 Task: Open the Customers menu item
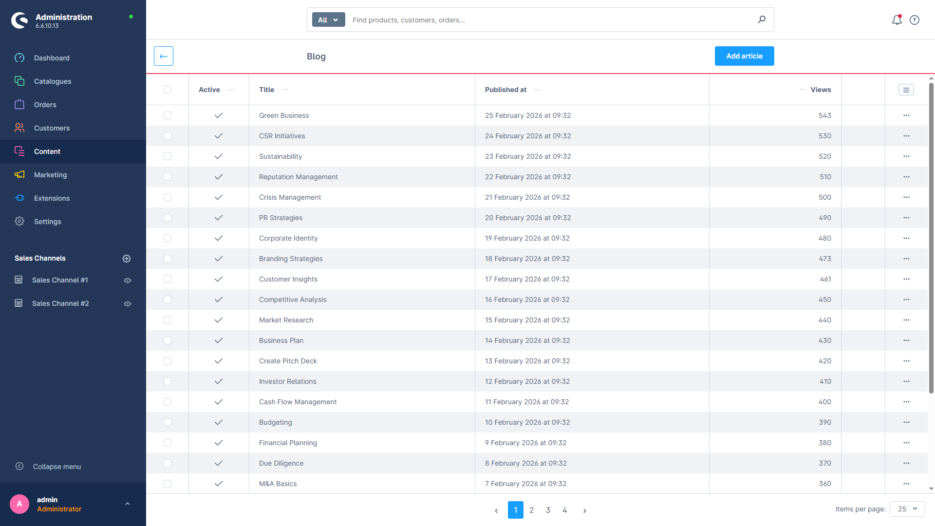[73, 128]
